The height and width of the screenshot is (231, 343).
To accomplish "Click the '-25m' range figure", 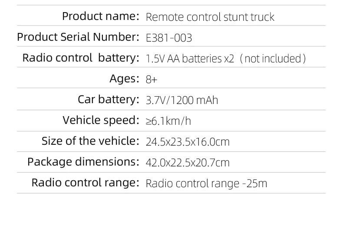I will point(255,184).
